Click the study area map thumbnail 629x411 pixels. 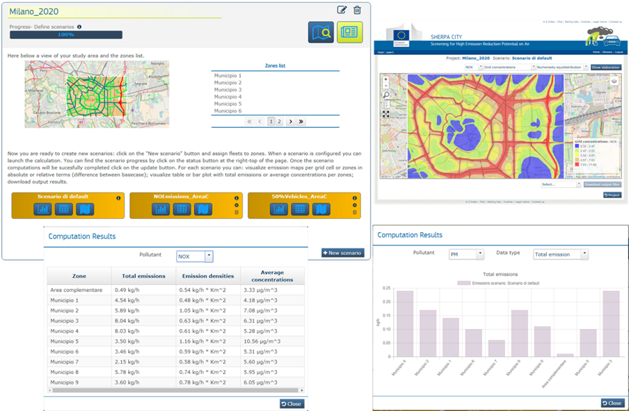point(97,94)
